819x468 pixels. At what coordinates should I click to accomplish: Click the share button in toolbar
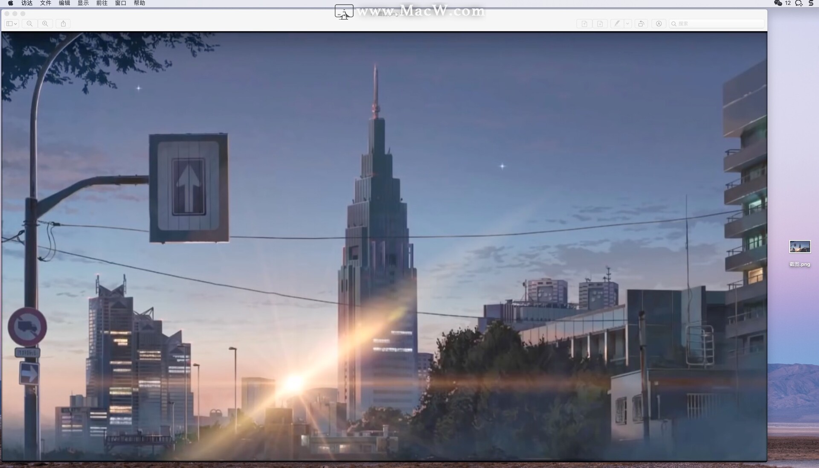[63, 24]
